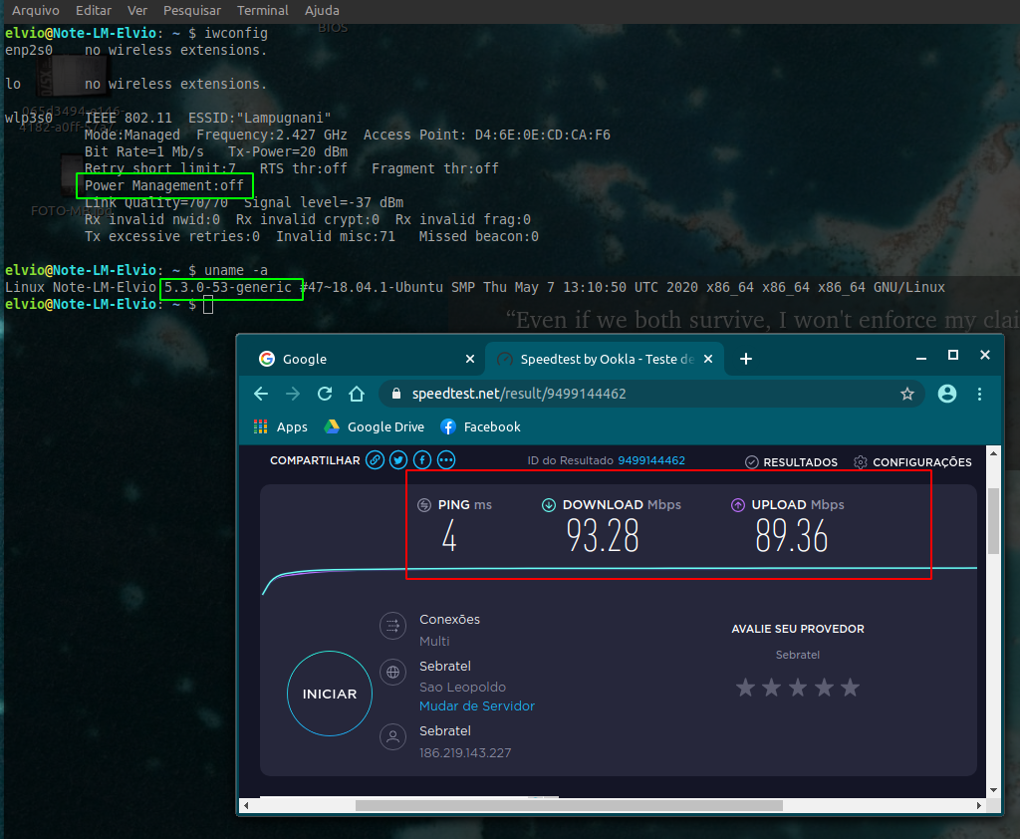
Task: Click the DOWNLOAD Mbps icon
Action: pos(549,505)
